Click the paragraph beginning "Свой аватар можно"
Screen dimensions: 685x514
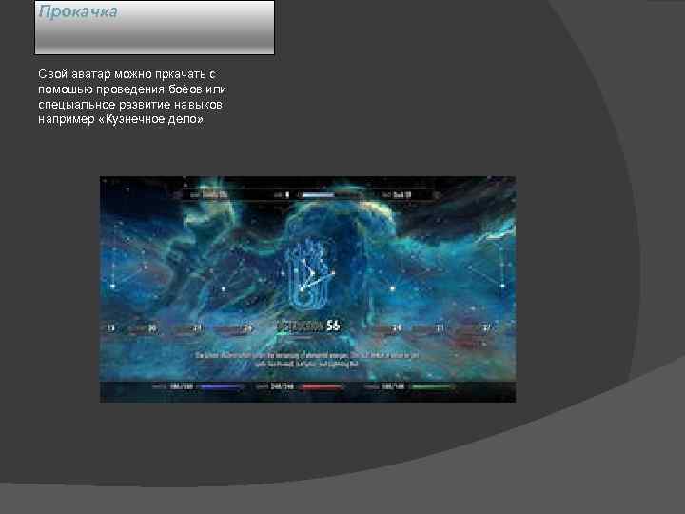tap(132, 96)
